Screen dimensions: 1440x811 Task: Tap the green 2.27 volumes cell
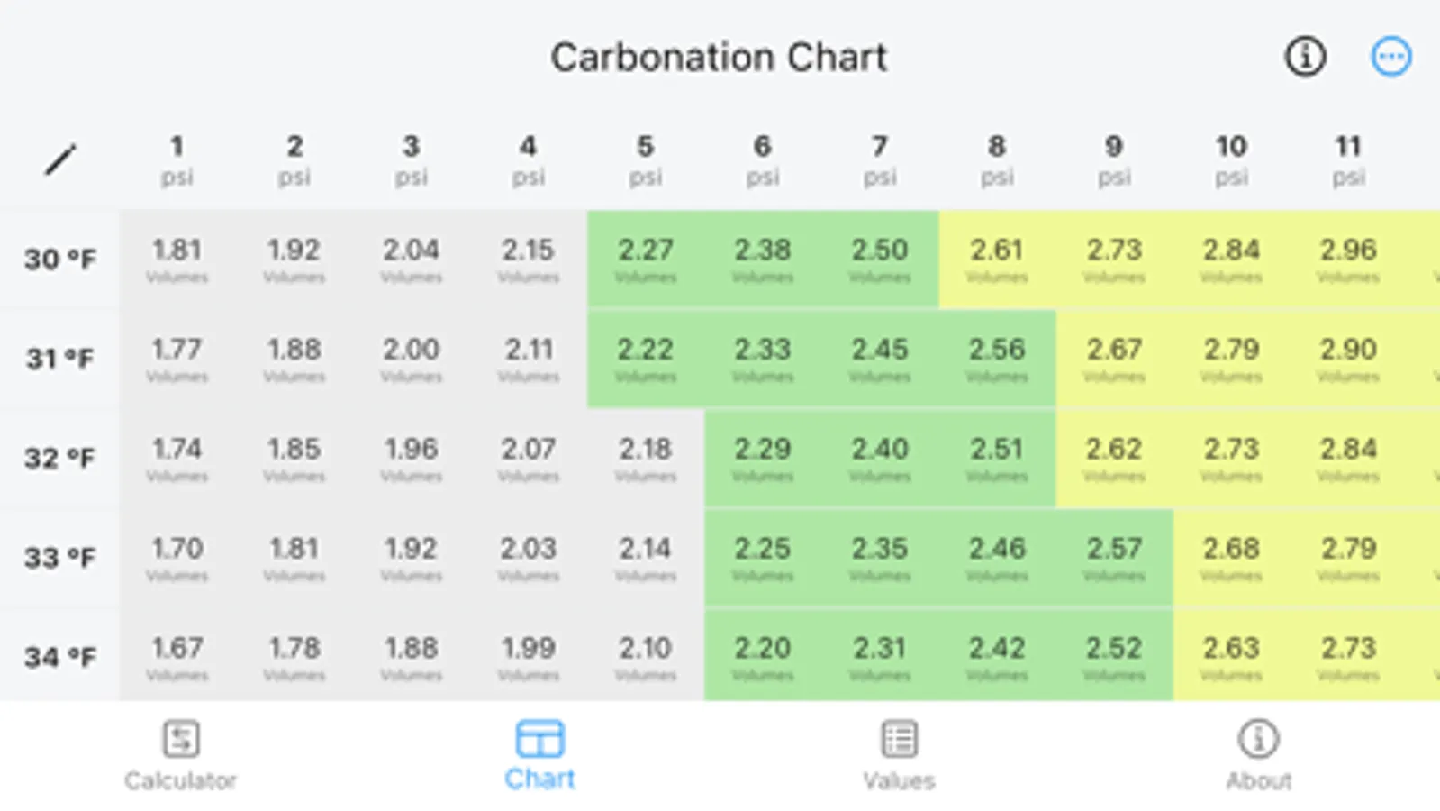(x=645, y=260)
